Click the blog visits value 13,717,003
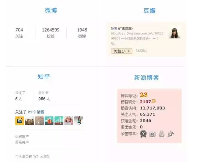This screenshot has height=162, width=198. point(152,108)
